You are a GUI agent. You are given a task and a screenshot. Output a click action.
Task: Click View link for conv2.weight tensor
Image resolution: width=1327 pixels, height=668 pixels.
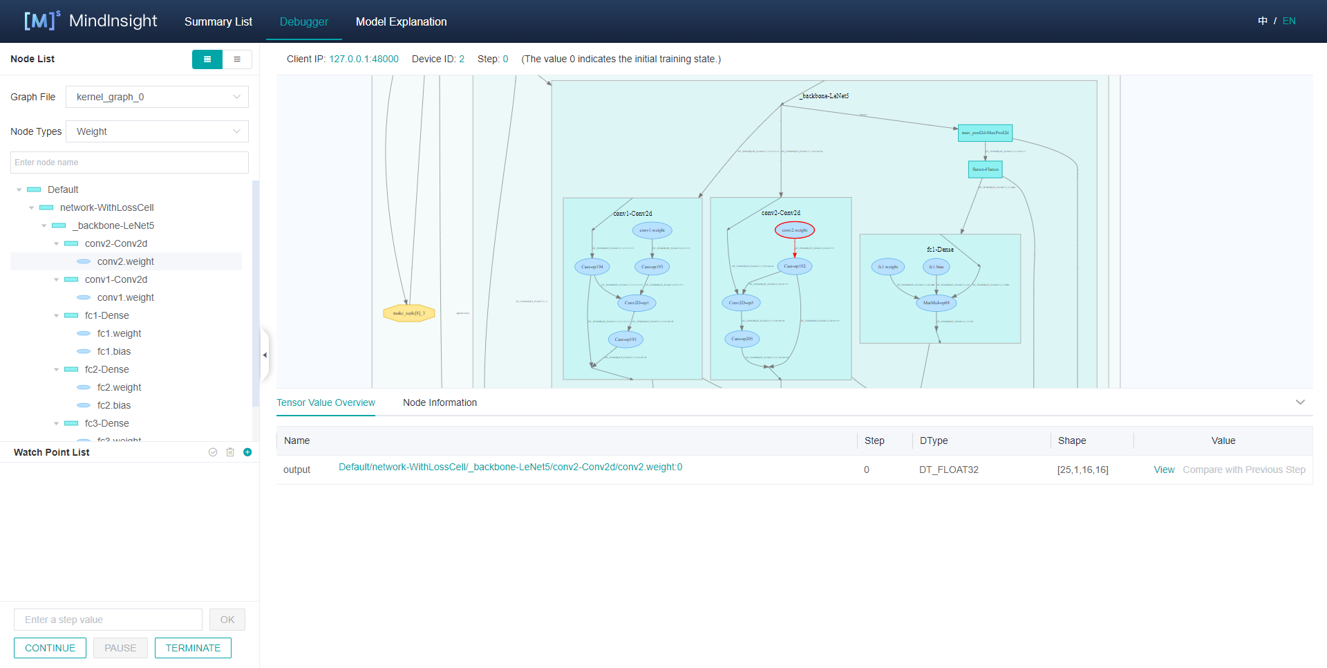point(1164,470)
